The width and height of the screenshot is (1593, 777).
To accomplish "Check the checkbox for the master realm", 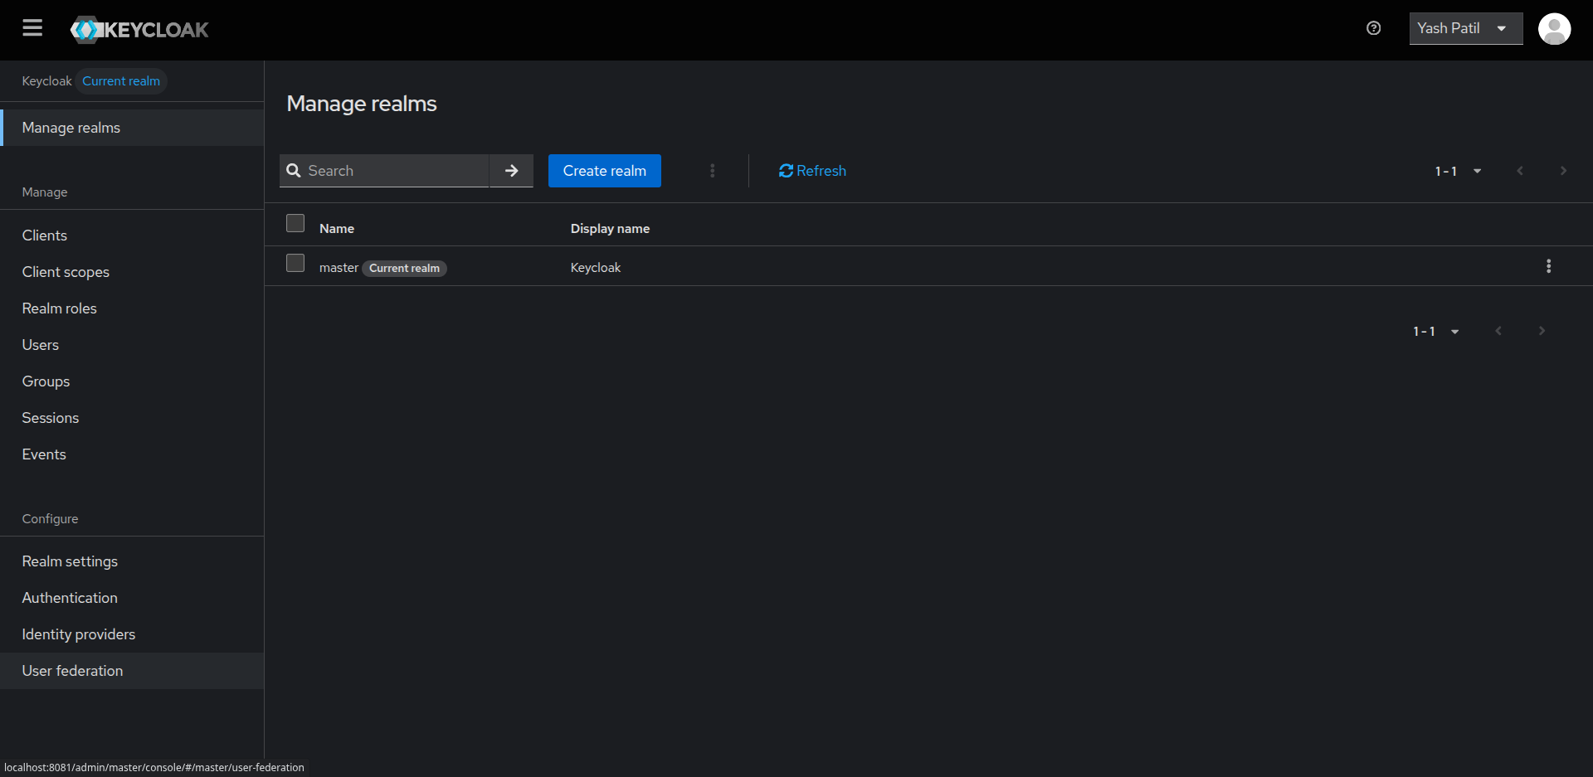I will pos(295,263).
